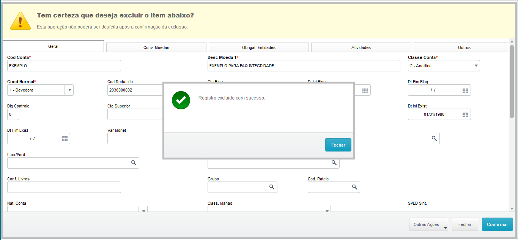
Task: Select the Atividades tab
Action: pyautogui.click(x=361, y=47)
